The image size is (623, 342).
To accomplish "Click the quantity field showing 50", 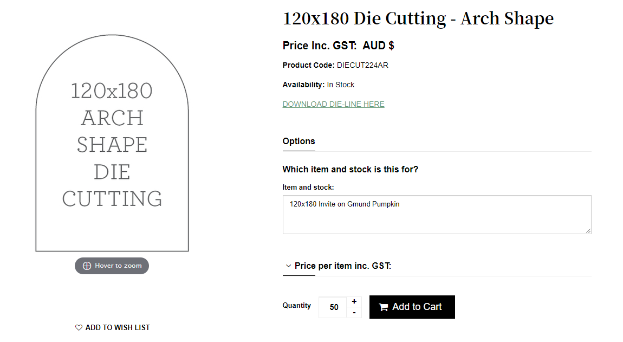I will (333, 307).
